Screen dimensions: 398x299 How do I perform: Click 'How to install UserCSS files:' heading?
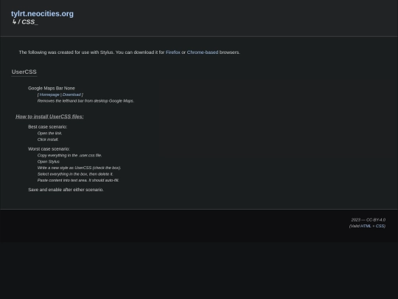pyautogui.click(x=49, y=117)
